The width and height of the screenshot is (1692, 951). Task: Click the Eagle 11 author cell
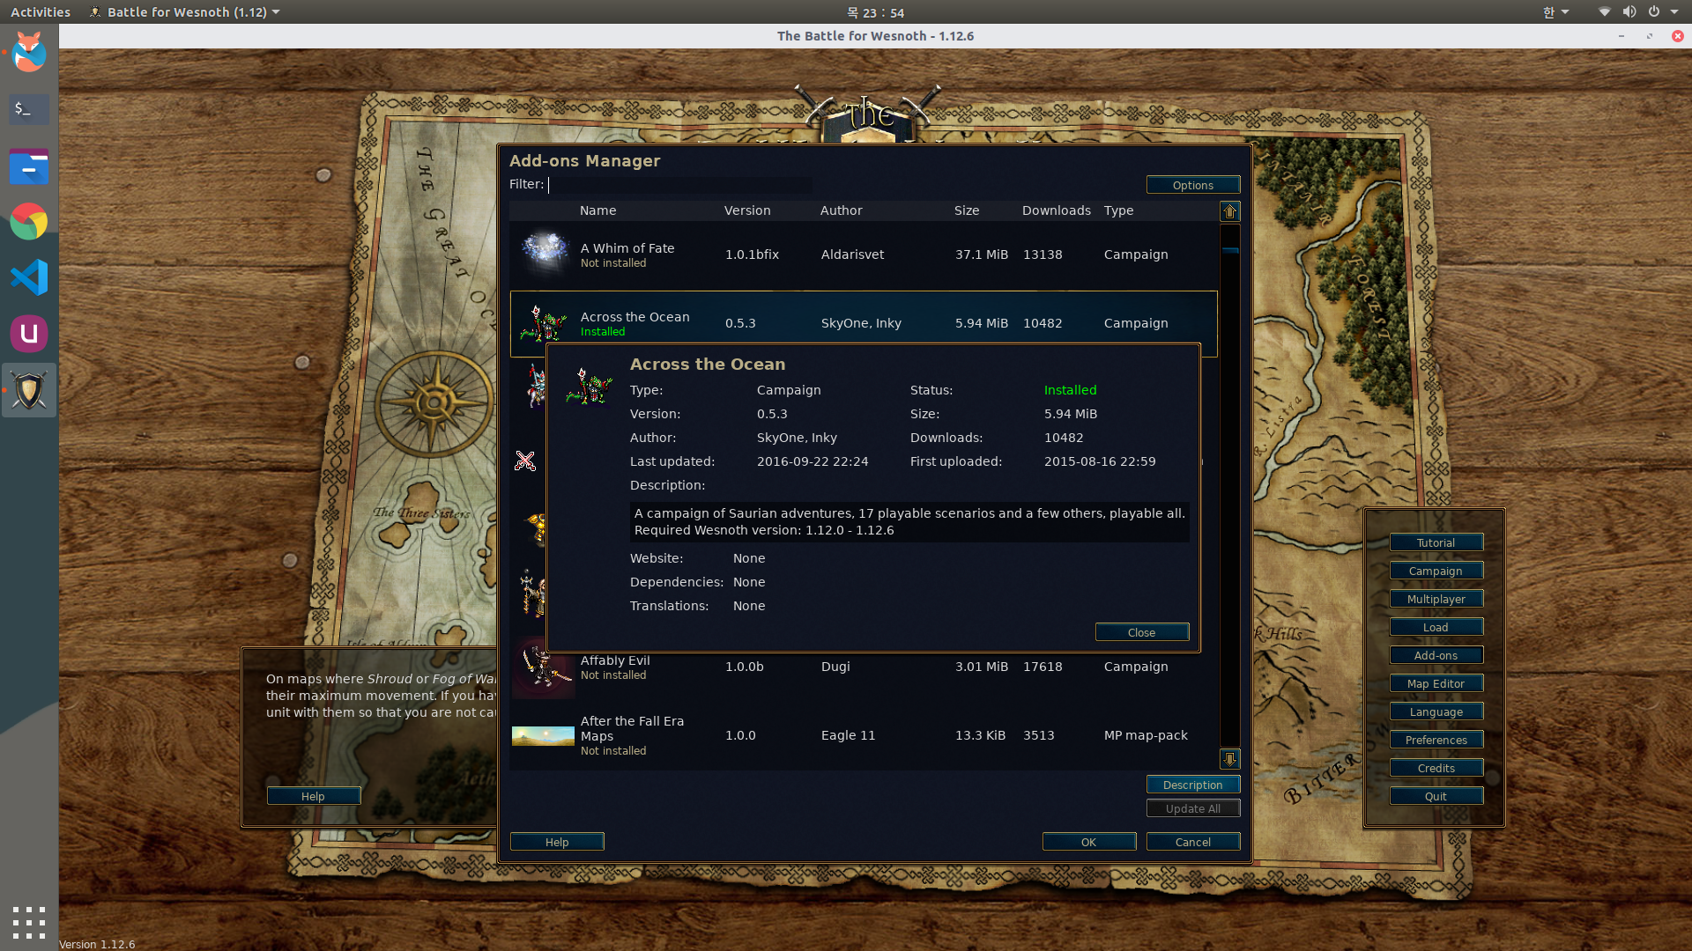pos(848,735)
